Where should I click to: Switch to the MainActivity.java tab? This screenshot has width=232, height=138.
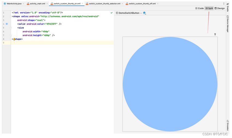coord(12,4)
